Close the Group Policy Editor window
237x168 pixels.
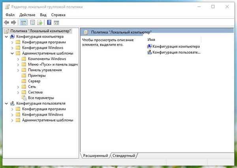(x=227, y=7)
